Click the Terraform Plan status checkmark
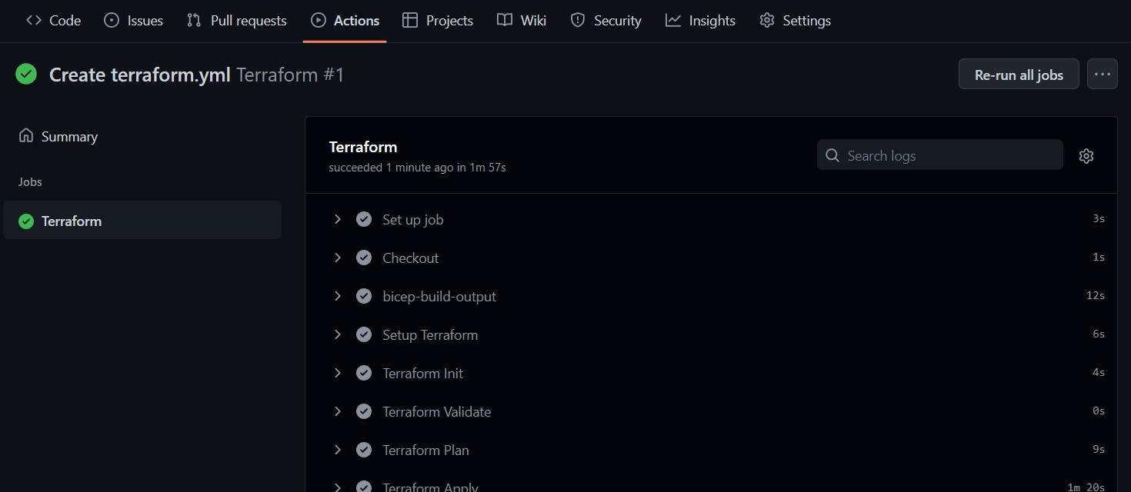This screenshot has width=1131, height=492. [x=364, y=450]
